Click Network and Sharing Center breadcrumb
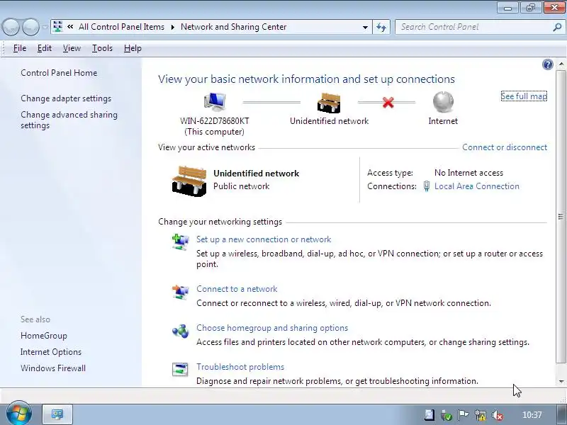 click(233, 27)
